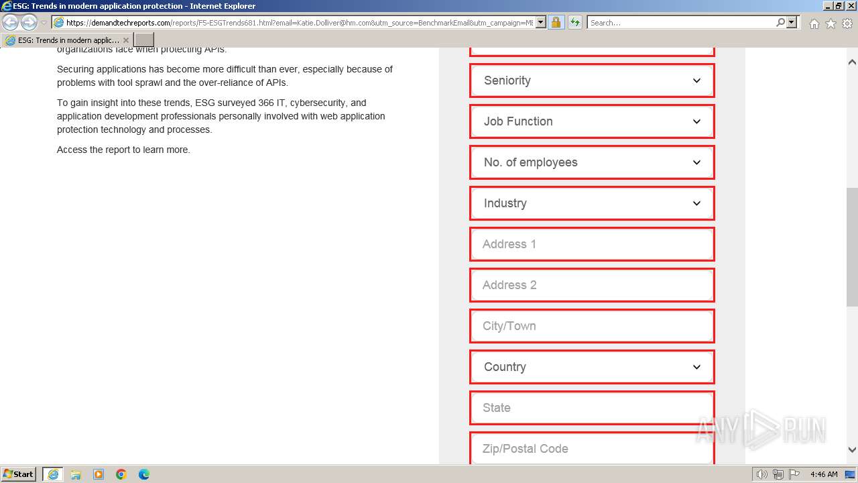Open File Explorer from taskbar
Screen dimensions: 858x483
point(76,474)
